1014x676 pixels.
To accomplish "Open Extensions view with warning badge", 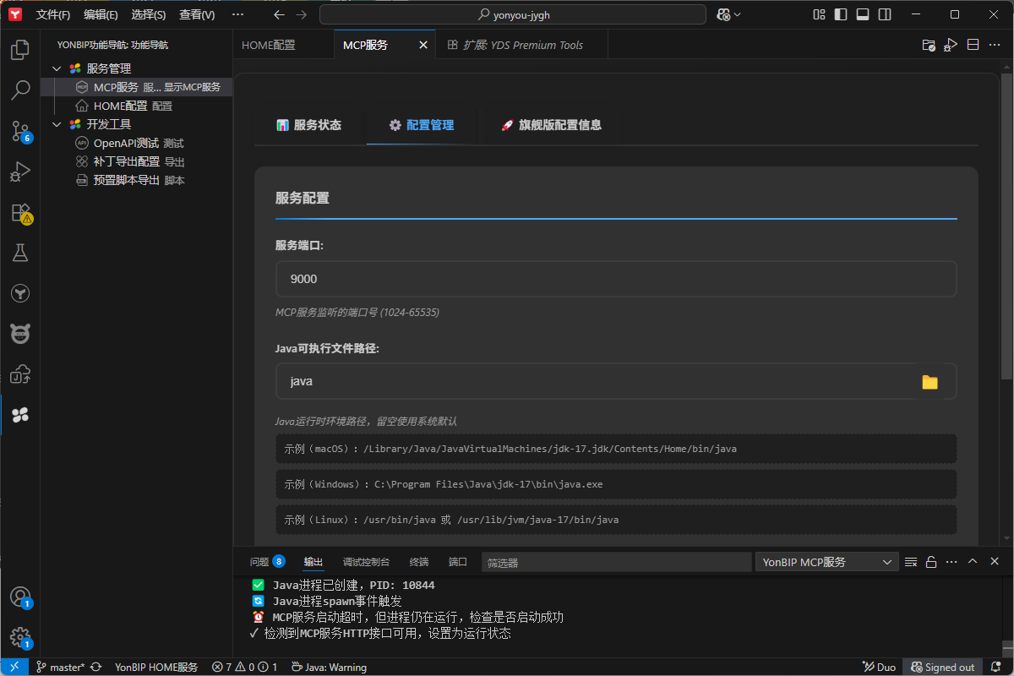I will point(20,212).
